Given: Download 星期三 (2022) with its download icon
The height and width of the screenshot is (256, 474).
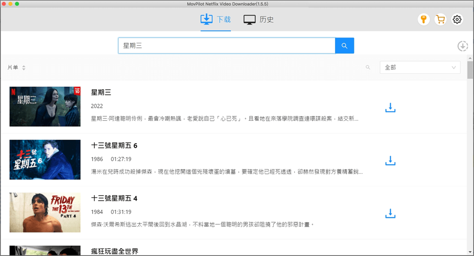Looking at the screenshot, I should tap(390, 107).
